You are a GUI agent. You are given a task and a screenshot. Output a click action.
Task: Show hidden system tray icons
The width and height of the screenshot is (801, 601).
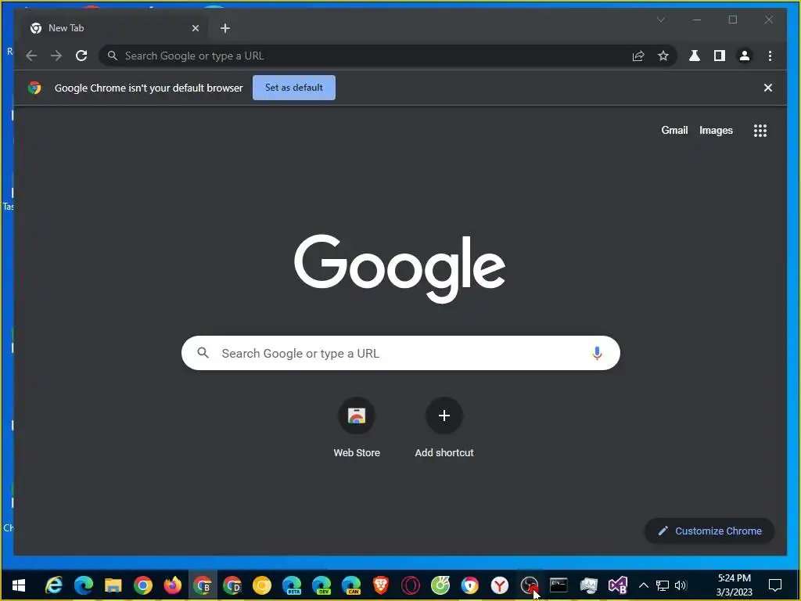pos(644,585)
